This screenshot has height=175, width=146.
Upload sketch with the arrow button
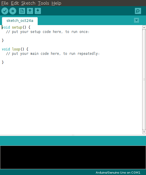point(13,11)
